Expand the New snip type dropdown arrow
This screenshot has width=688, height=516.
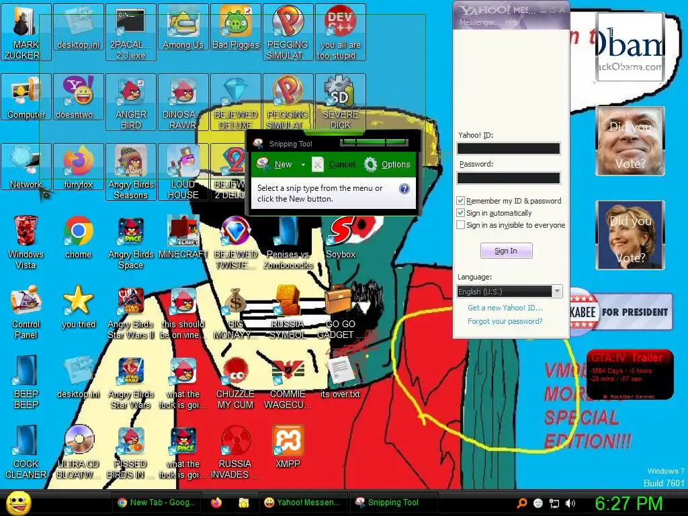coord(303,165)
